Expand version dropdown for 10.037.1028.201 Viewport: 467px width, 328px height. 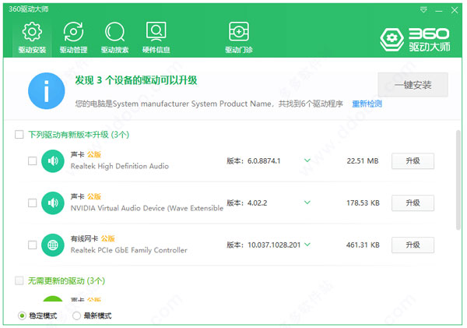click(307, 245)
